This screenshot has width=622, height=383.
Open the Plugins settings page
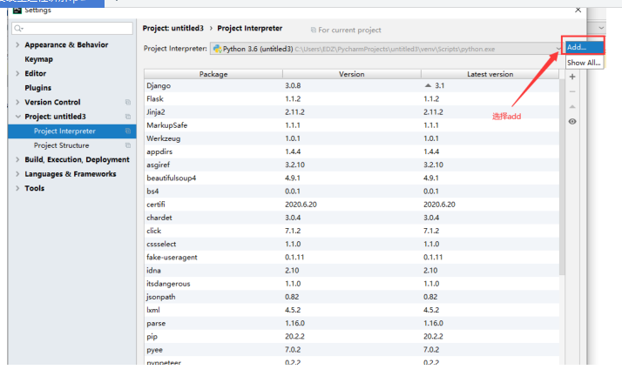[37, 88]
